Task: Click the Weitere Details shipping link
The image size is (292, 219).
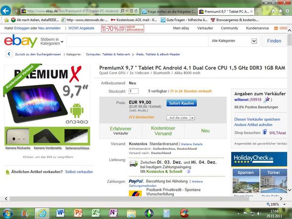Action: pos(192,144)
